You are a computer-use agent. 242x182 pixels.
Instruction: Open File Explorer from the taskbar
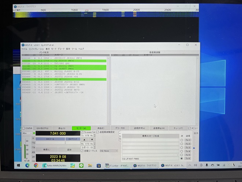(x=90, y=165)
